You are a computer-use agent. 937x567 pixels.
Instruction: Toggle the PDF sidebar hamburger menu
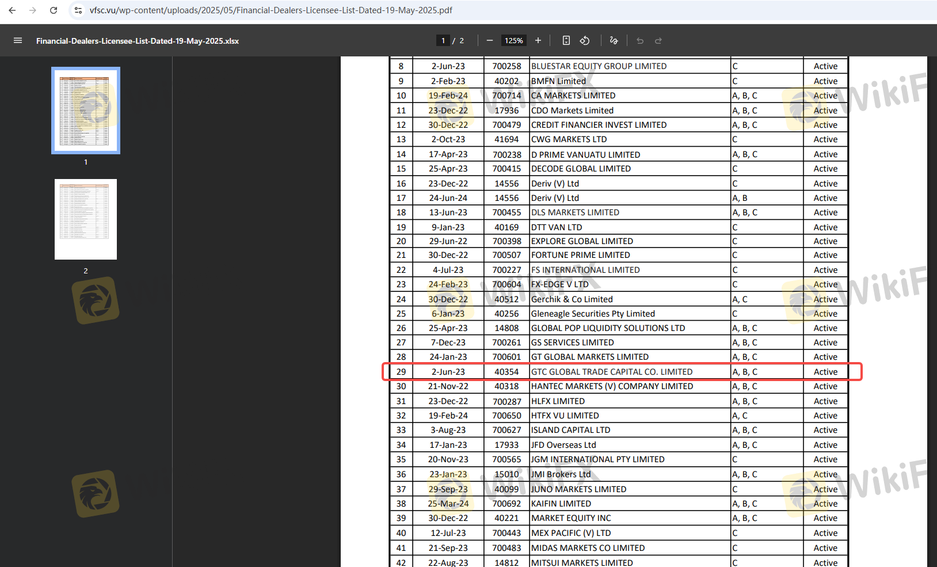(x=18, y=40)
